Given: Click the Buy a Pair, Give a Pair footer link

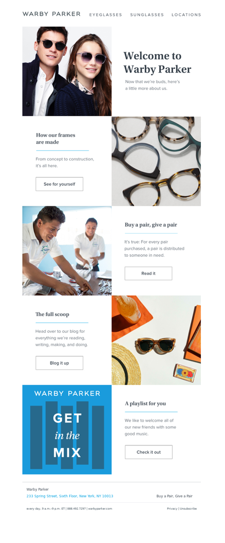Looking at the screenshot, I should 175,496.
